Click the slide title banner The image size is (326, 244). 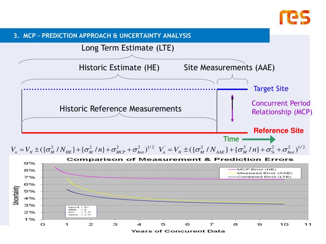[135, 36]
